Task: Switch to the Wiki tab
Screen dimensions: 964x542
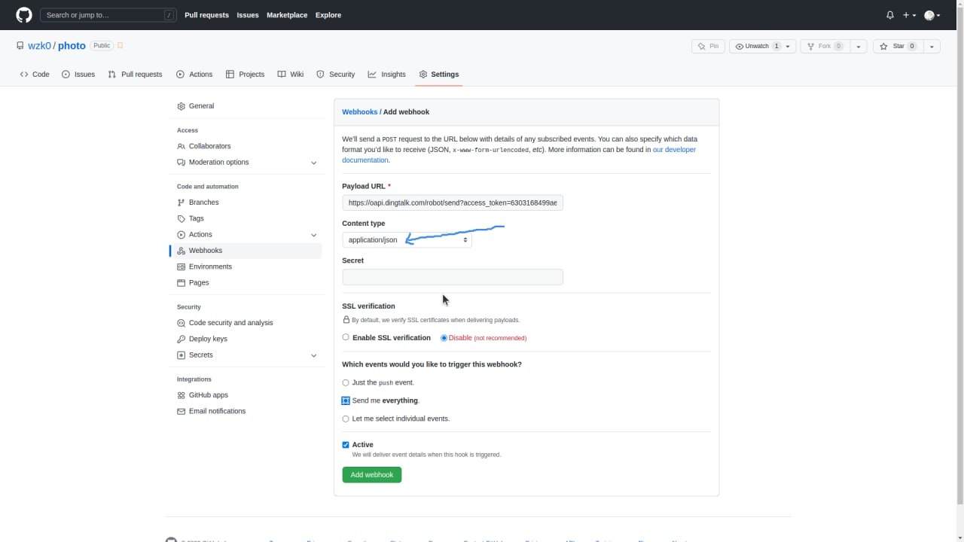Action: point(291,75)
